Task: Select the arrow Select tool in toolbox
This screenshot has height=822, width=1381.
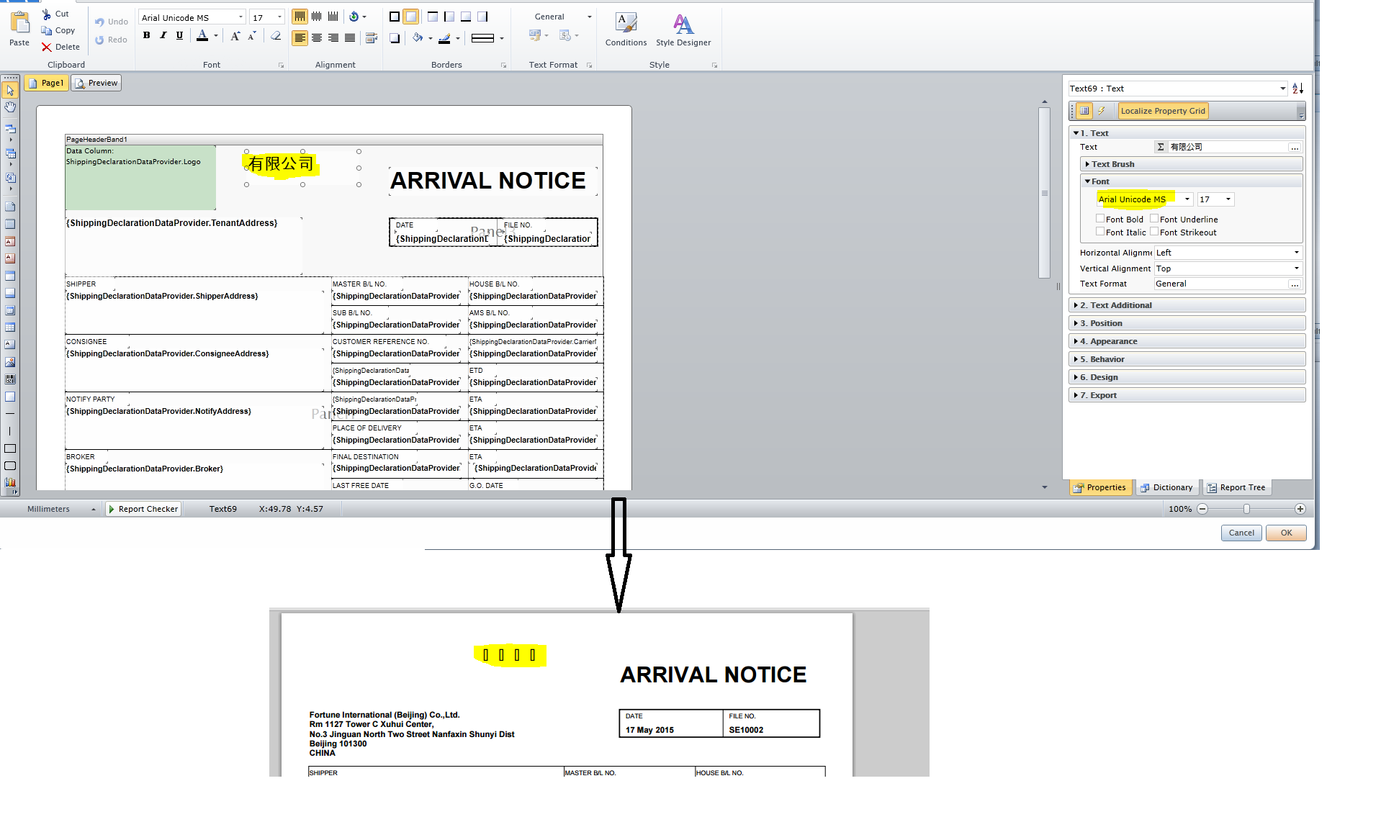Action: [10, 90]
